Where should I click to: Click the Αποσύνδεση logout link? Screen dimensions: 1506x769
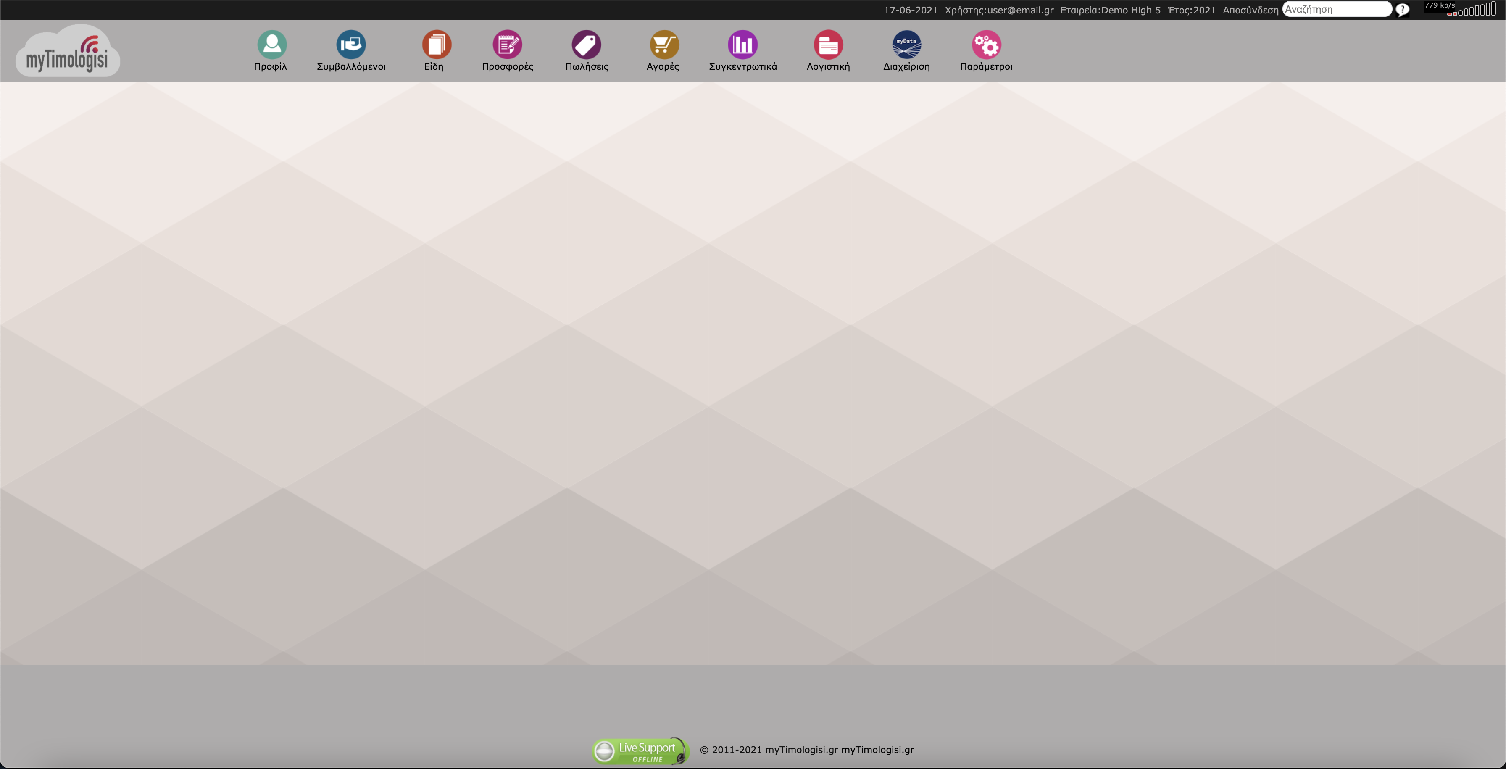pos(1250,10)
